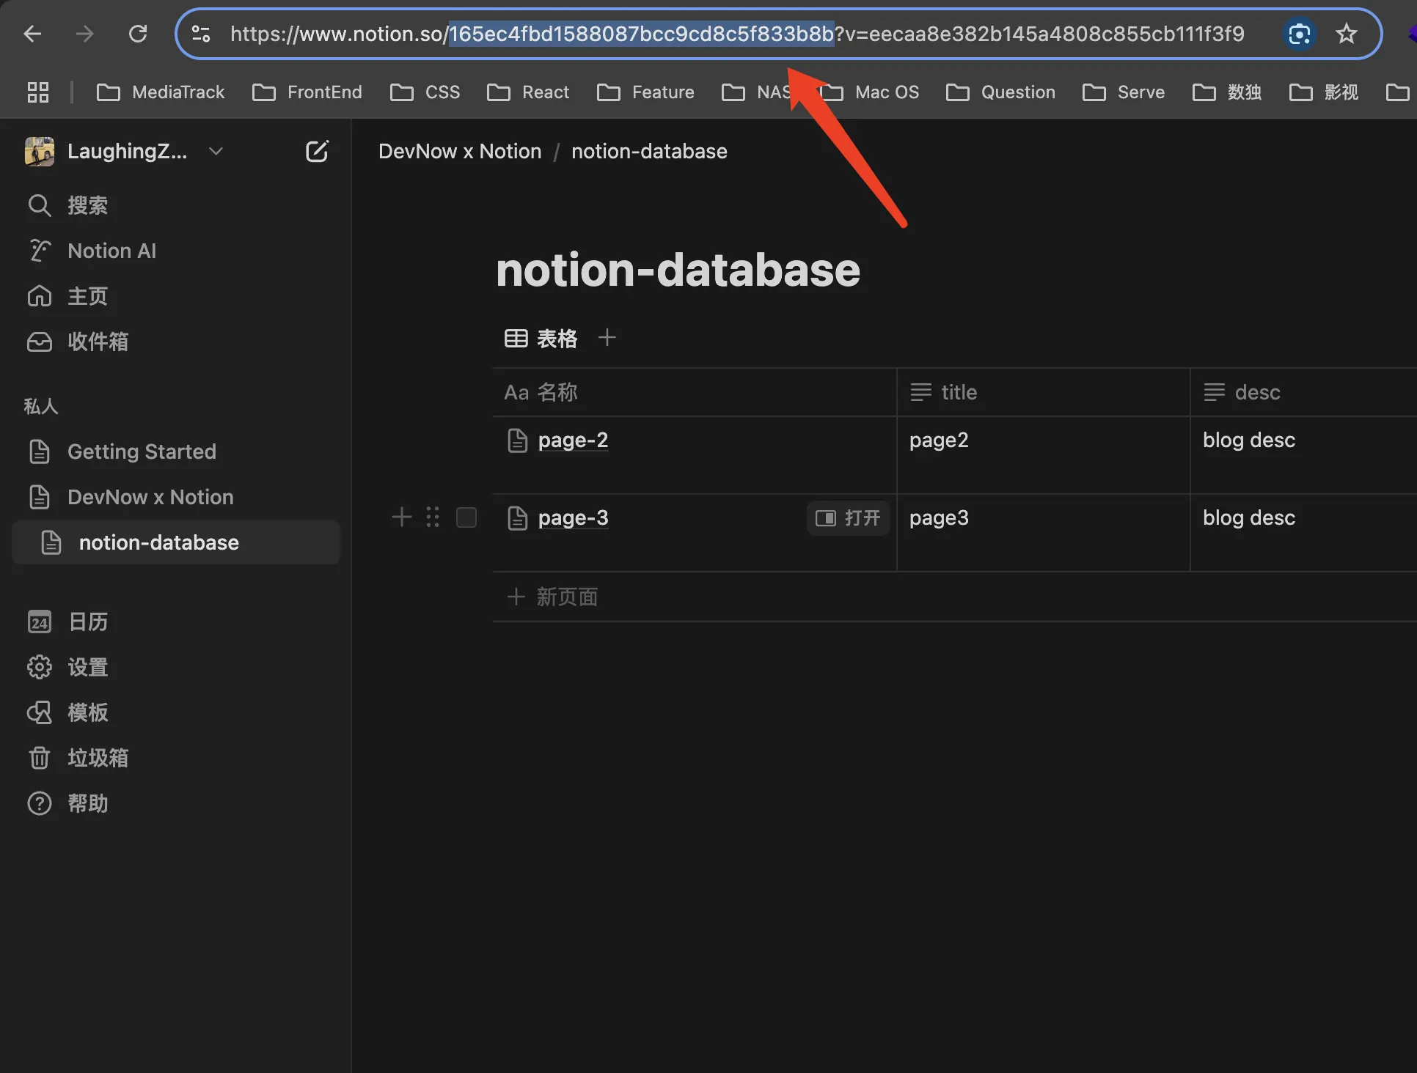Tick the page-3 row checkbox

tap(466, 518)
